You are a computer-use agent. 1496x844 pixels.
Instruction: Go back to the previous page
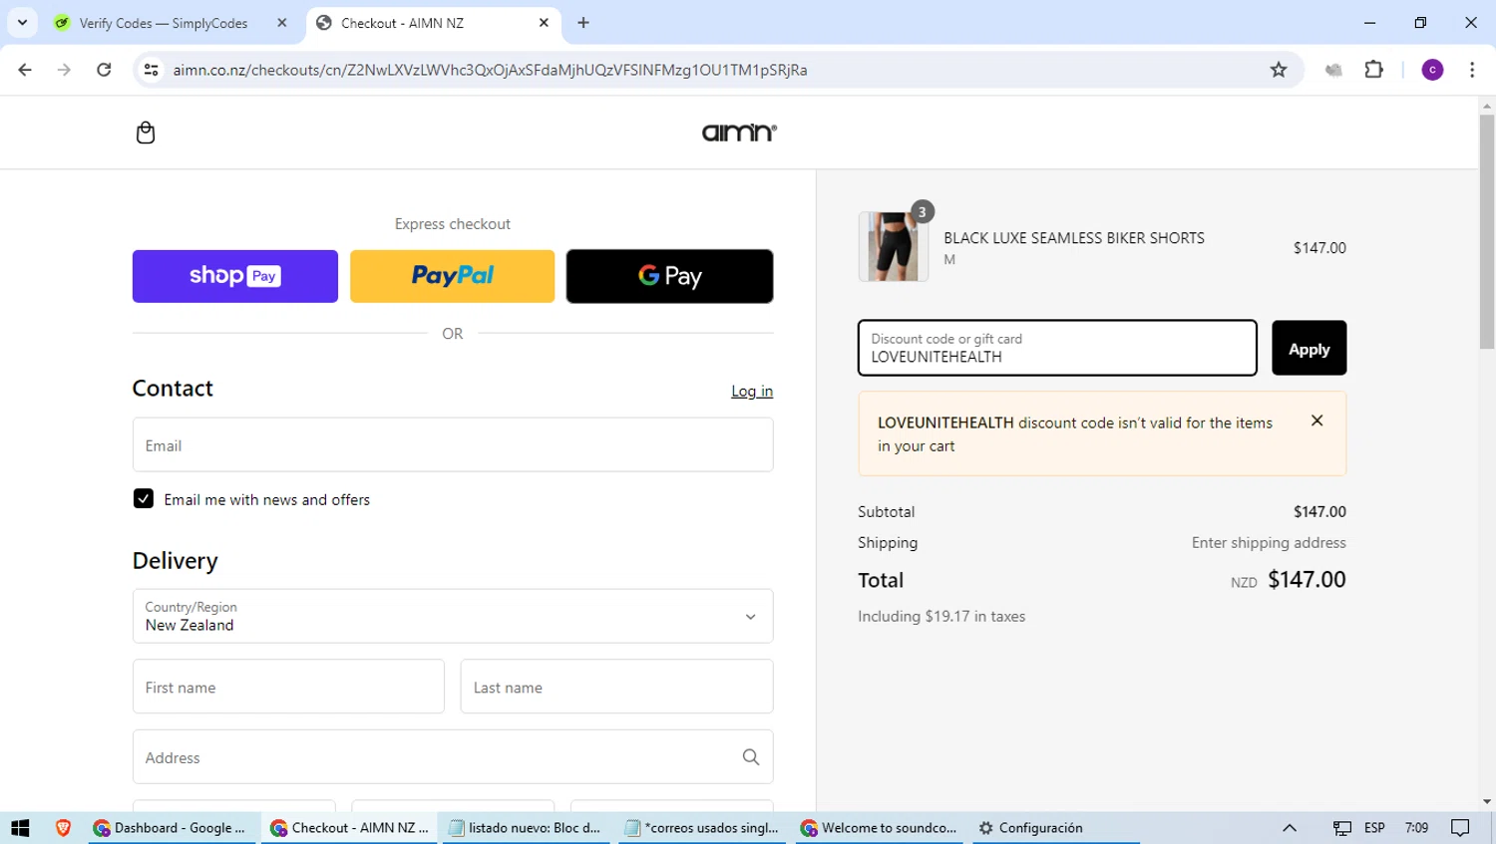pyautogui.click(x=25, y=70)
